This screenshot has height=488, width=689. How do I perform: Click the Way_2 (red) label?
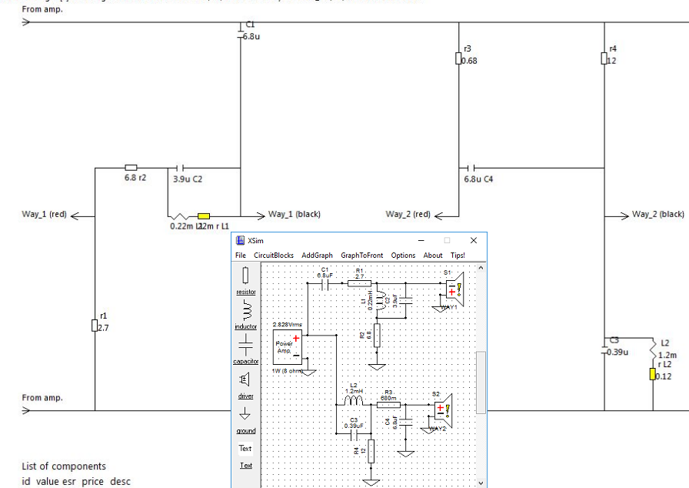(x=408, y=214)
